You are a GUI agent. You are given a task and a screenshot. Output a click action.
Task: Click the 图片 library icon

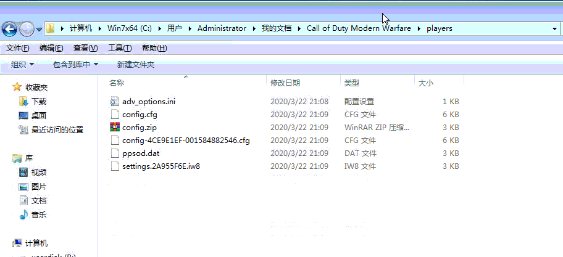coord(23,186)
